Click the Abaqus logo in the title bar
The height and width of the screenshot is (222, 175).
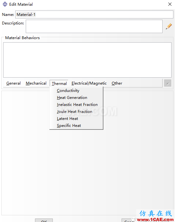point(5,4)
